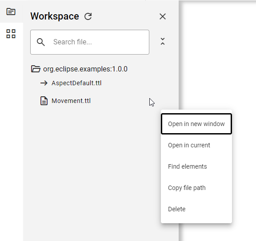The height and width of the screenshot is (241, 256).
Task: Collapse all folders with the chevrons icon
Action: [x=163, y=41]
